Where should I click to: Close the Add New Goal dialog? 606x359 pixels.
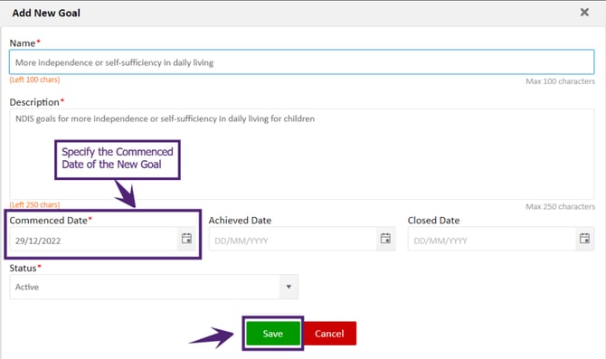coord(584,13)
